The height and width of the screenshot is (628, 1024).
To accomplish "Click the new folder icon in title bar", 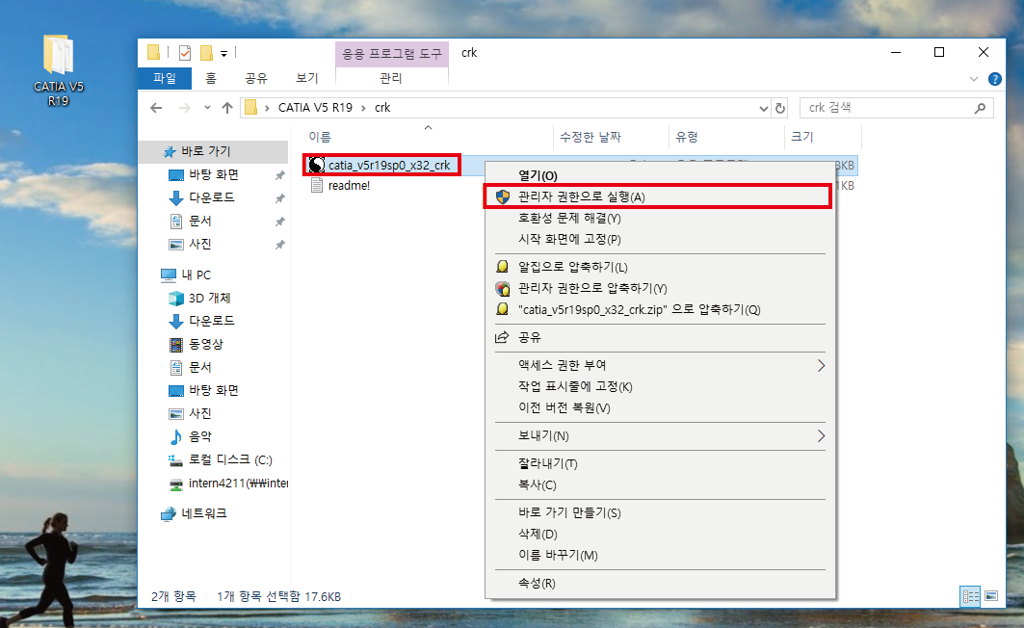I will click(206, 53).
